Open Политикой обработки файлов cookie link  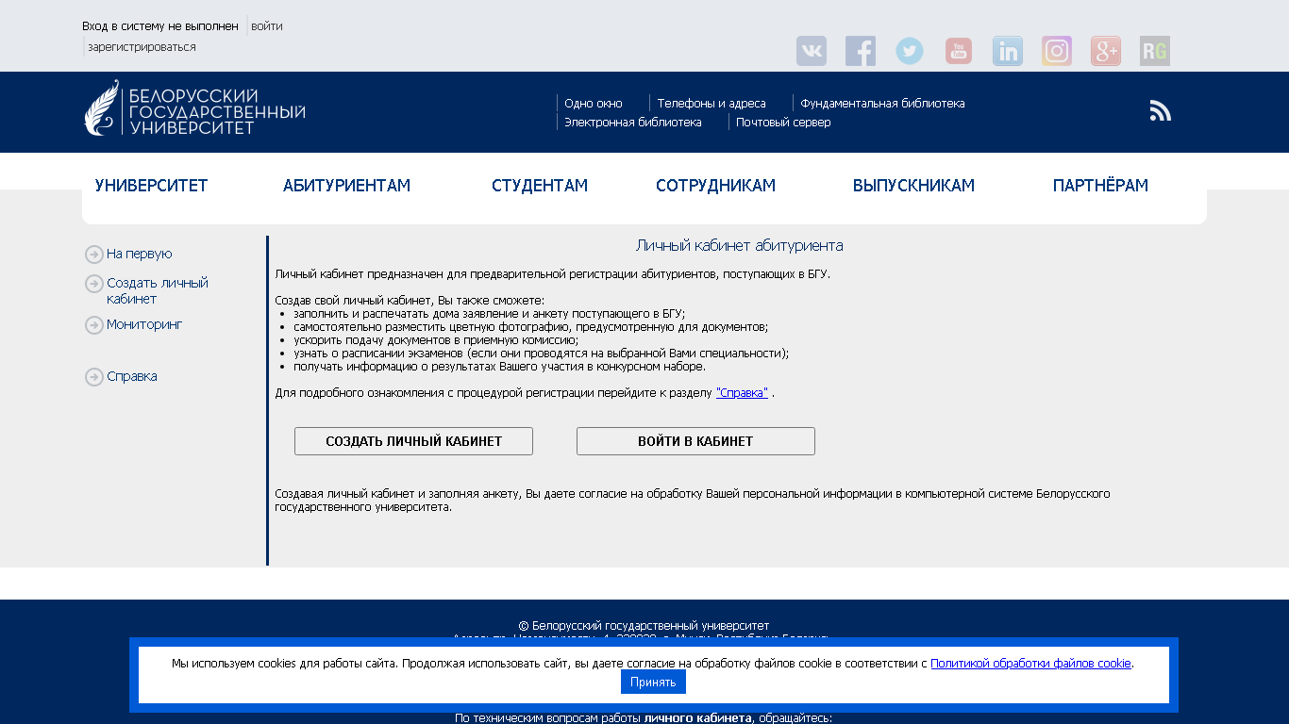pos(1030,664)
